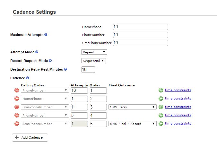Viewport: 217px width, 148px height.
Task: Click green plus icon on HomePhone row
Action: tap(161, 99)
